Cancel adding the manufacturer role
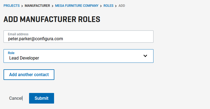 [15, 98]
